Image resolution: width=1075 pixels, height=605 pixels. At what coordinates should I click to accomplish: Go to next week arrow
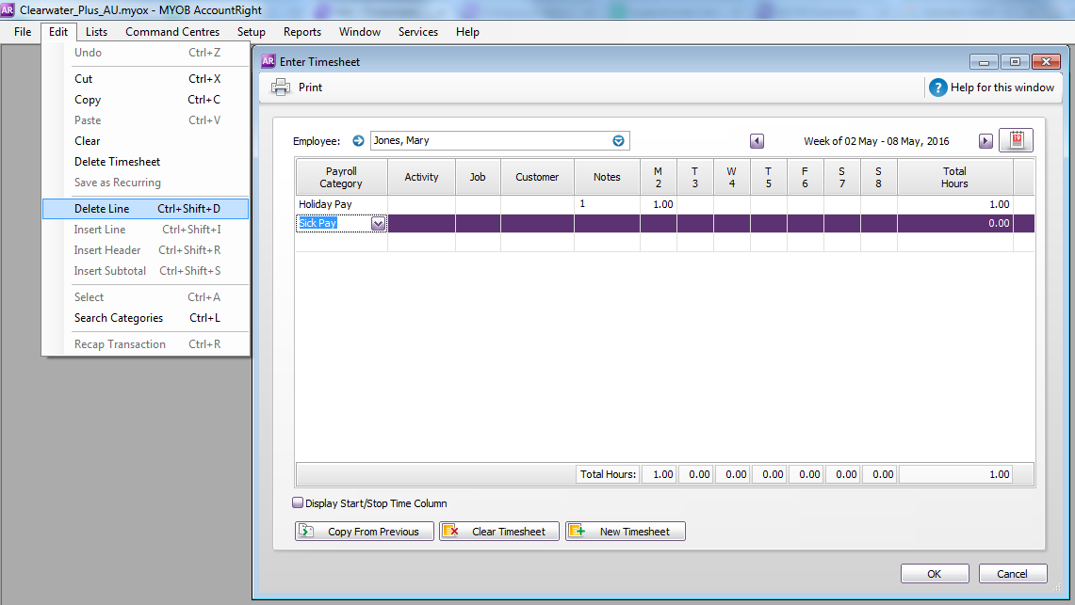[985, 141]
